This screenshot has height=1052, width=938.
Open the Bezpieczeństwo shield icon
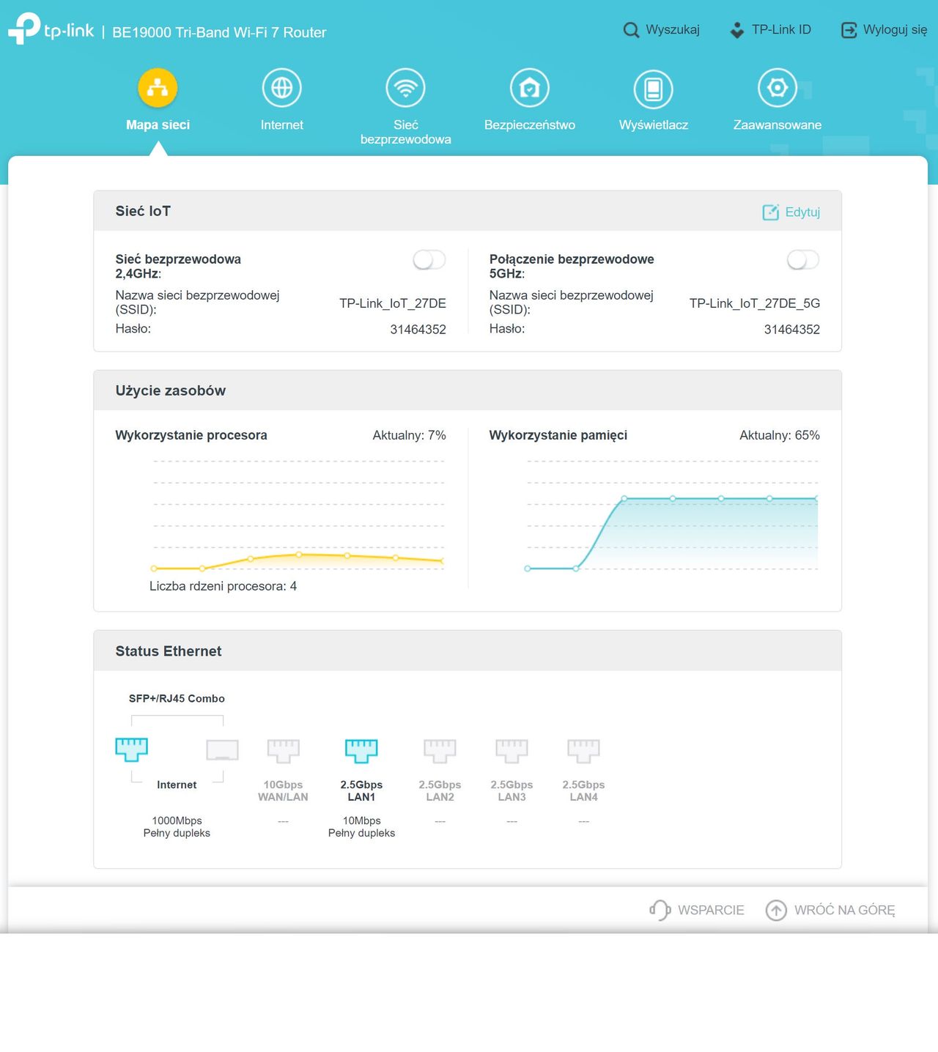pos(530,88)
